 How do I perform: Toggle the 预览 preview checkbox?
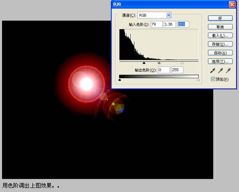pos(213,79)
